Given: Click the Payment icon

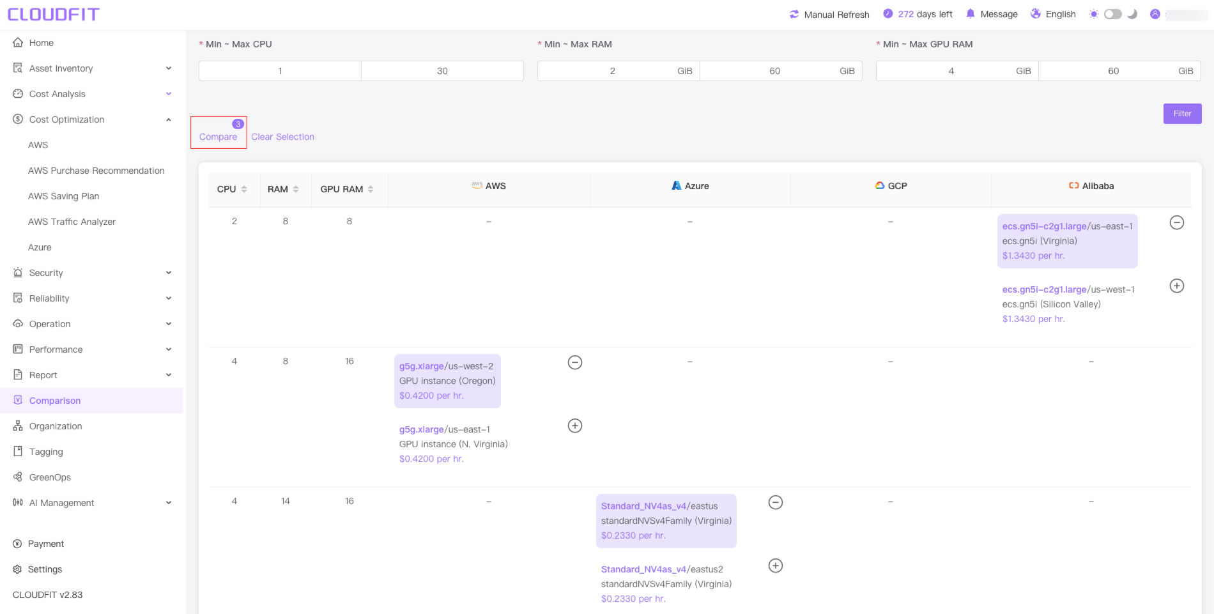Looking at the screenshot, I should click(x=17, y=544).
